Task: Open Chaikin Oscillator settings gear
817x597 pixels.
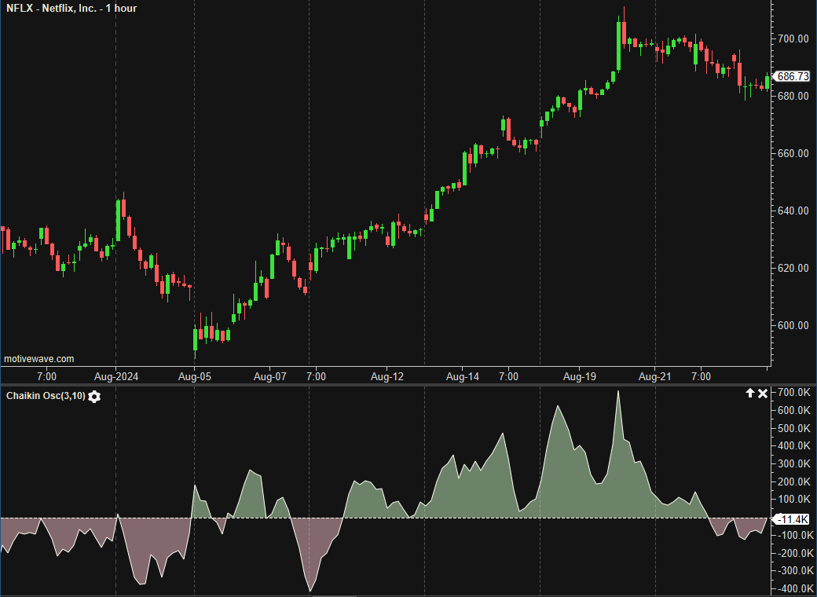Action: pos(94,397)
